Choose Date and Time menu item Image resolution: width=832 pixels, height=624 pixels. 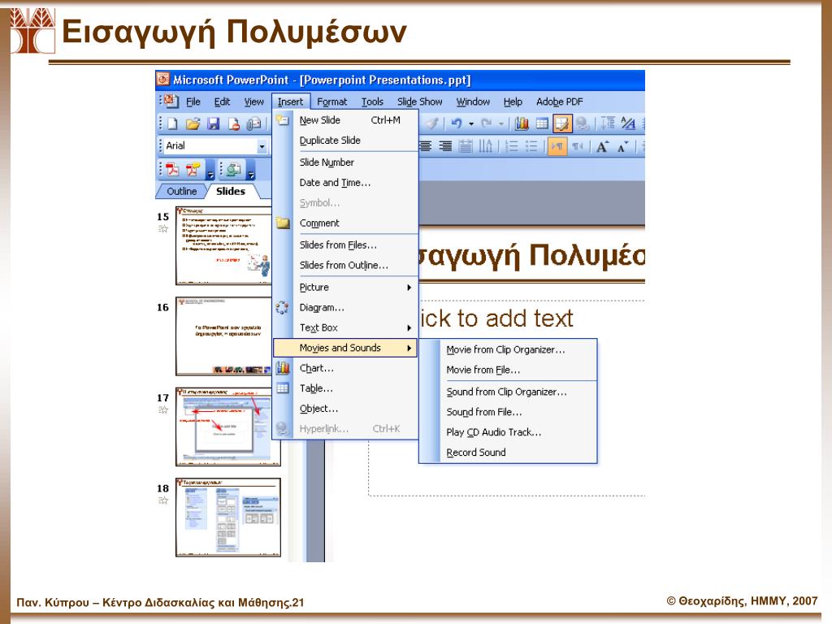pyautogui.click(x=345, y=183)
